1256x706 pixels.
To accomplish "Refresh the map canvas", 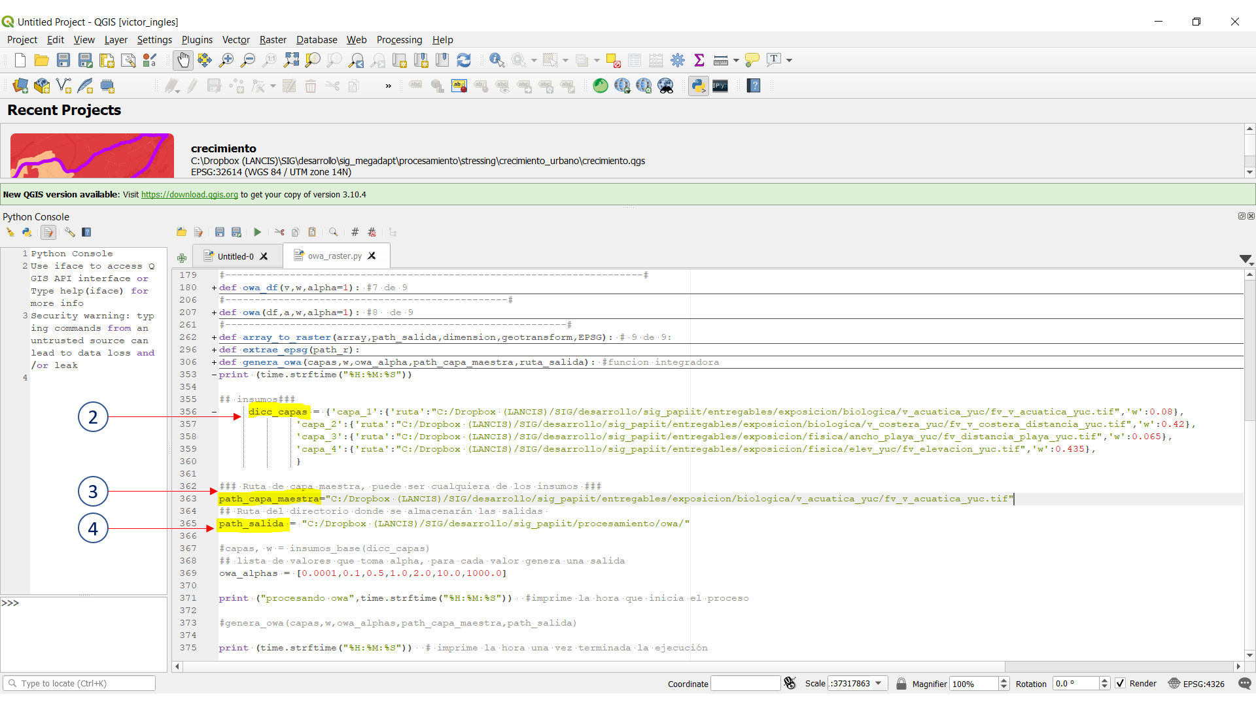I will click(464, 60).
